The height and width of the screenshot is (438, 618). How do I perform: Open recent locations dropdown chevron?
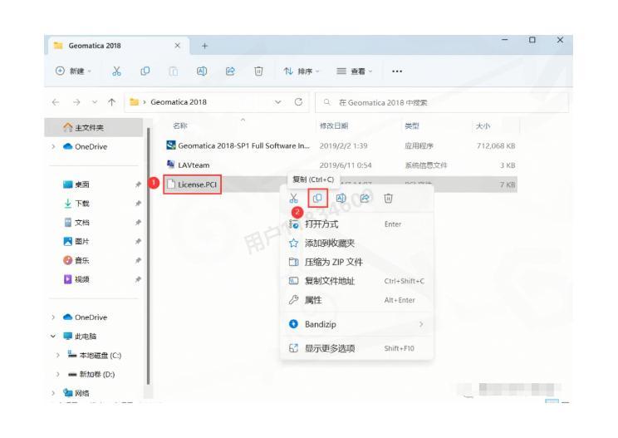(95, 102)
